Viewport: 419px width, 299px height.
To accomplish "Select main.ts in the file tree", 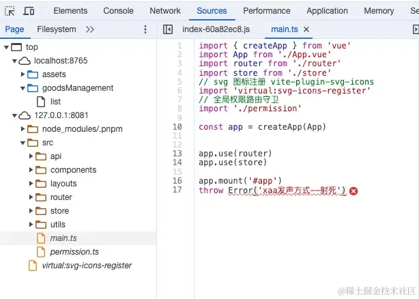I will click(63, 238).
